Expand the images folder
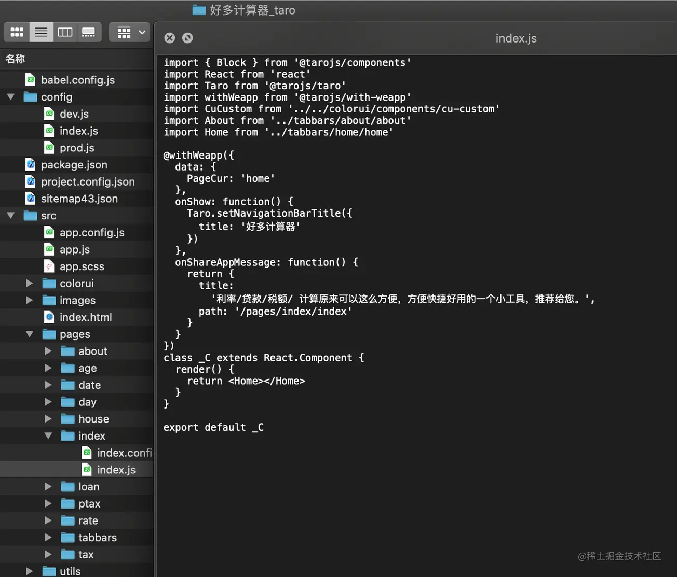The height and width of the screenshot is (577, 677). pyautogui.click(x=30, y=300)
